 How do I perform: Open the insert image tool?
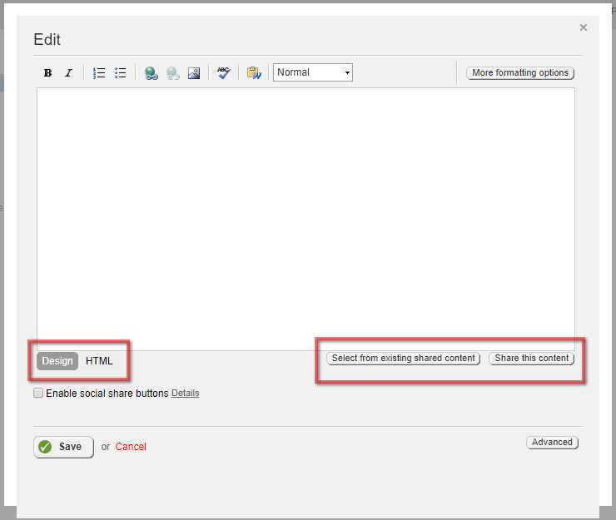pos(194,73)
